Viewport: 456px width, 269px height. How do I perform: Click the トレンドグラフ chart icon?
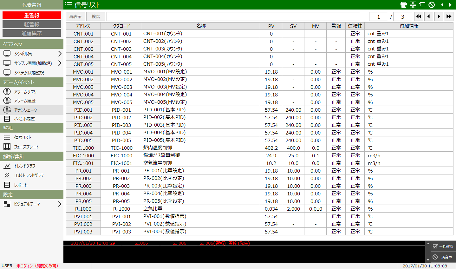[x=7, y=166]
